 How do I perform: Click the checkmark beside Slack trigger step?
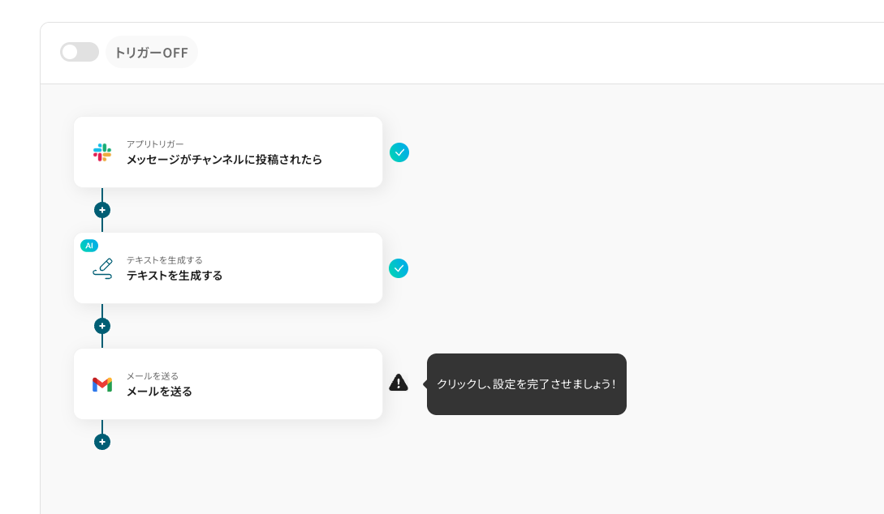coord(399,152)
